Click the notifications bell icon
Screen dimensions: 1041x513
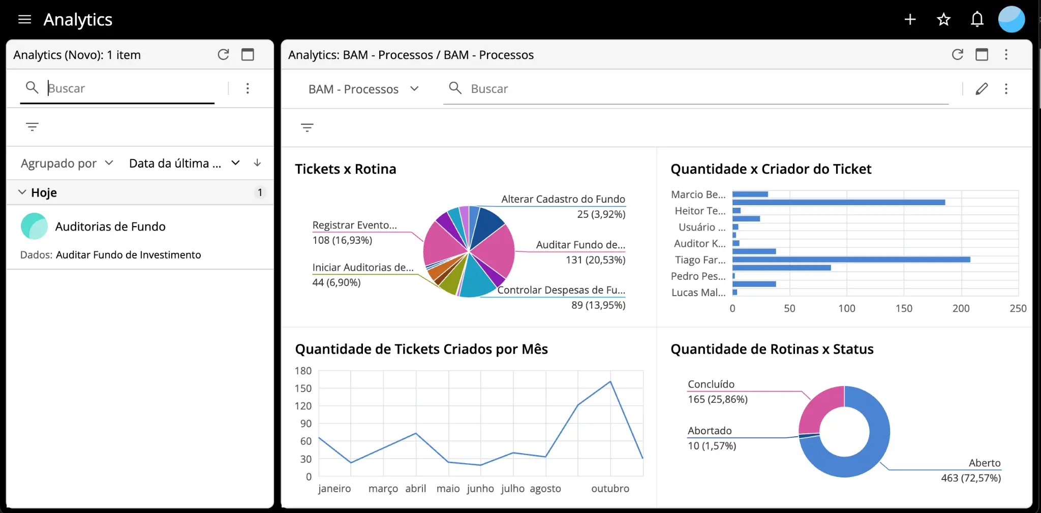click(977, 19)
